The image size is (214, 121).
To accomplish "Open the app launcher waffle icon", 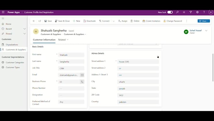I will point(3,12).
